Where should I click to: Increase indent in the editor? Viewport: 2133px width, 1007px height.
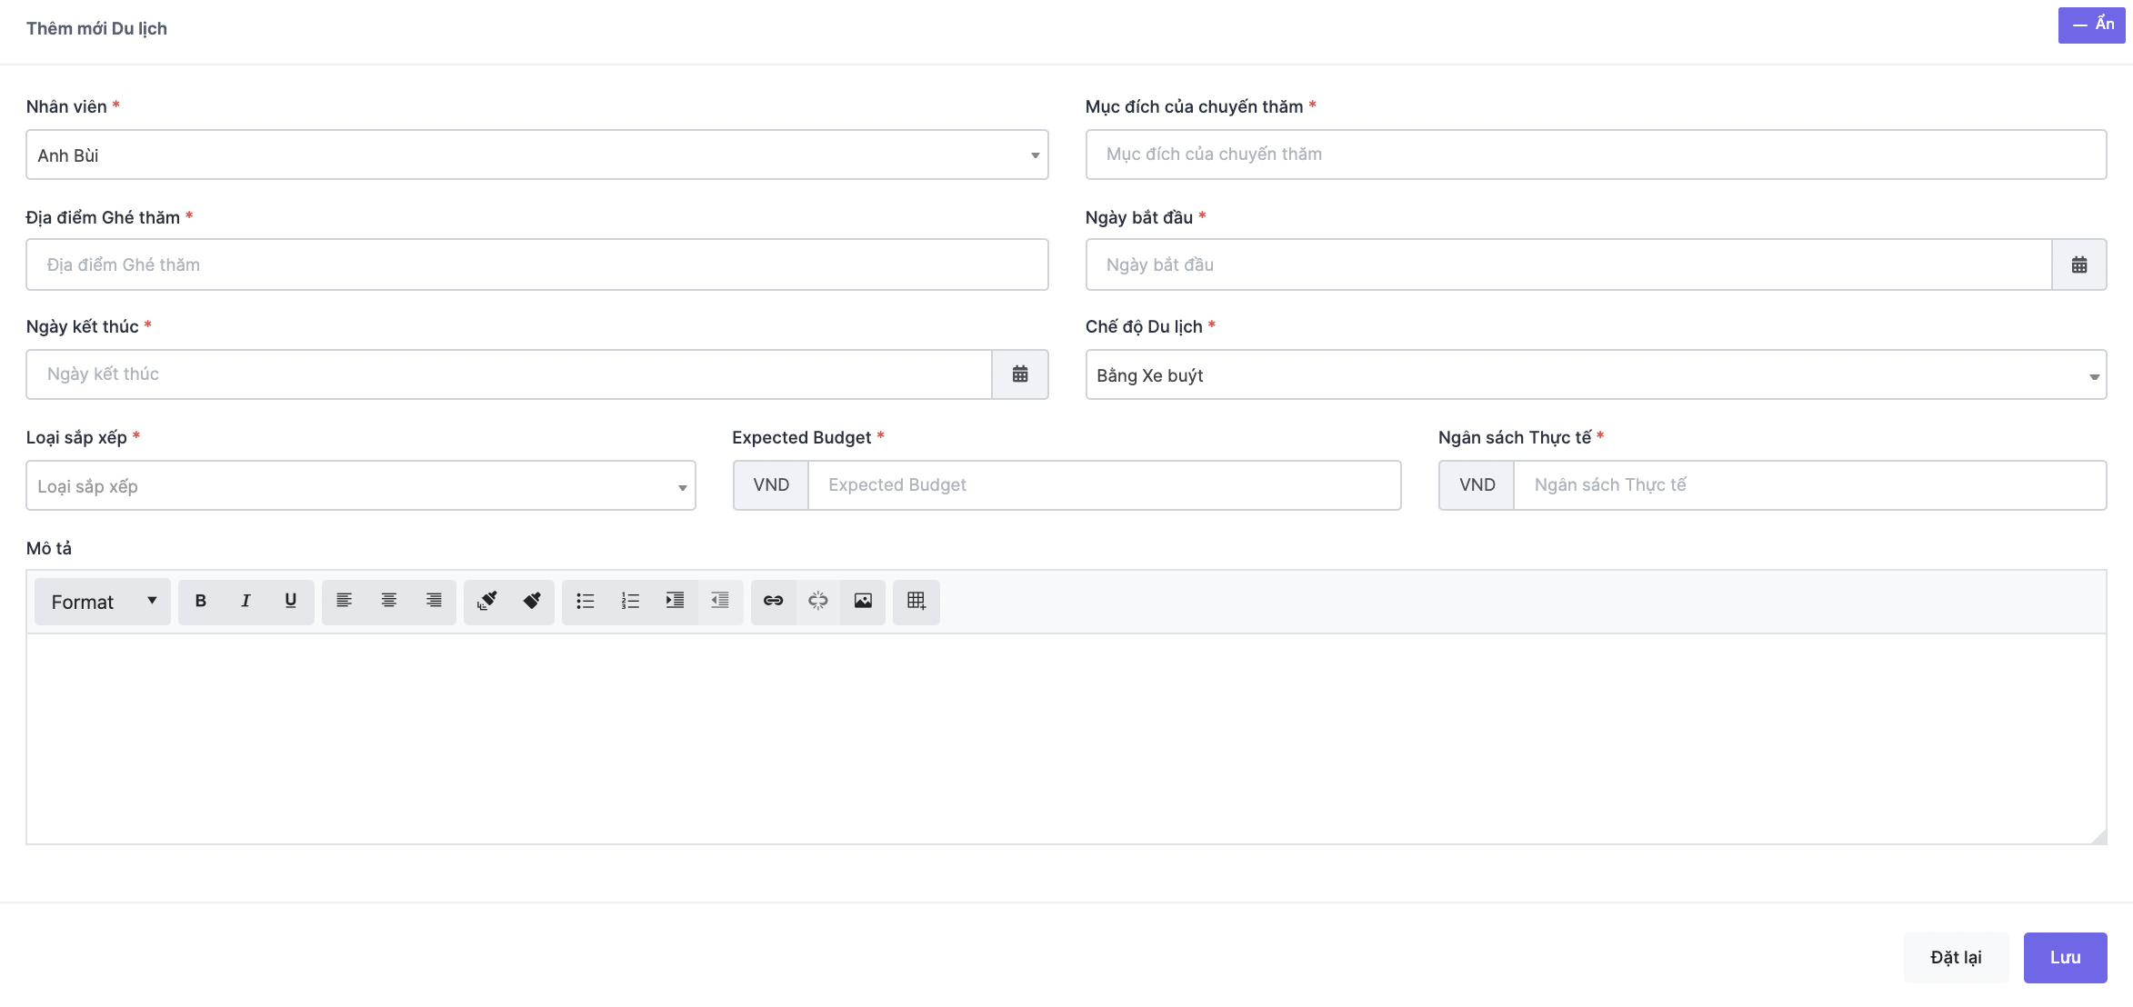pos(675,601)
